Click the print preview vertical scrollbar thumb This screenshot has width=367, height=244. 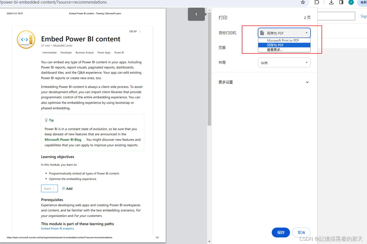pos(209,68)
